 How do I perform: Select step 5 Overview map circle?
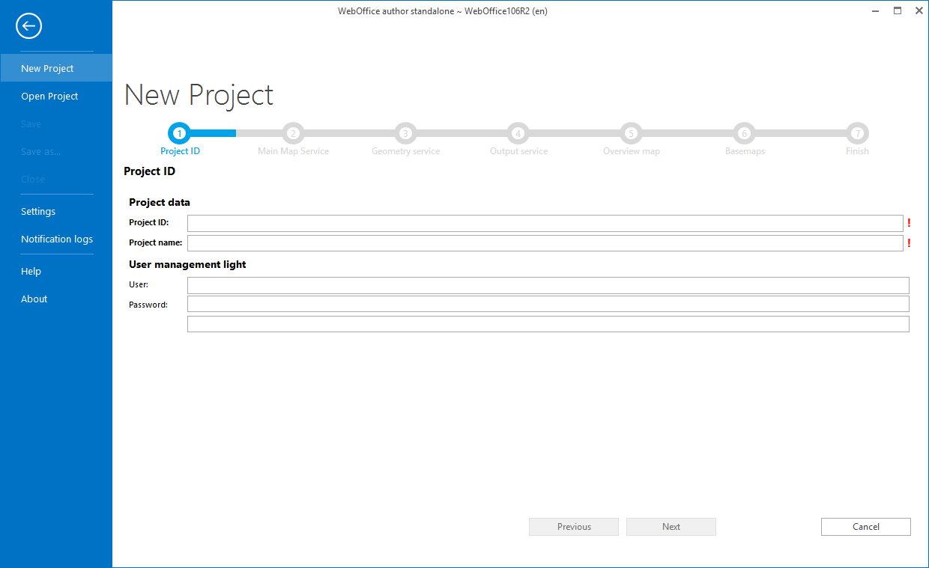(631, 133)
